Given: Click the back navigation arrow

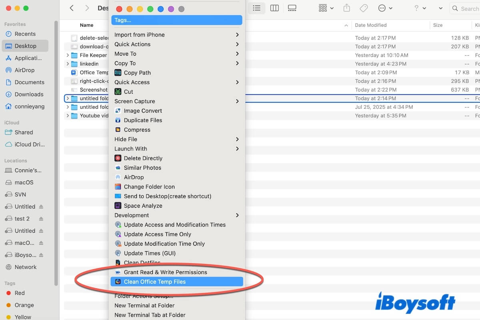Looking at the screenshot, I should (72, 8).
